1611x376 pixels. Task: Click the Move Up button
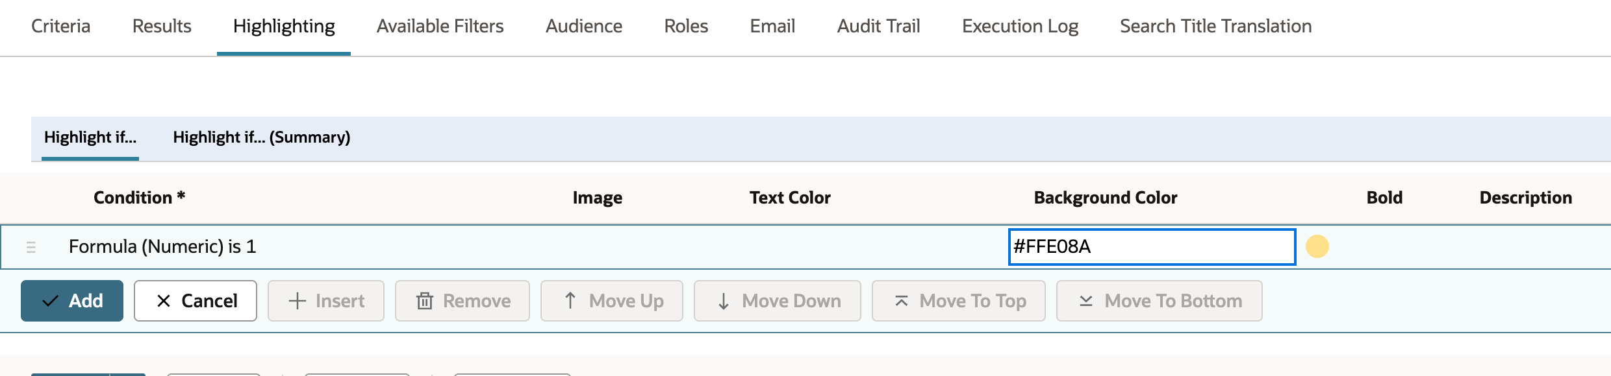[x=612, y=301]
